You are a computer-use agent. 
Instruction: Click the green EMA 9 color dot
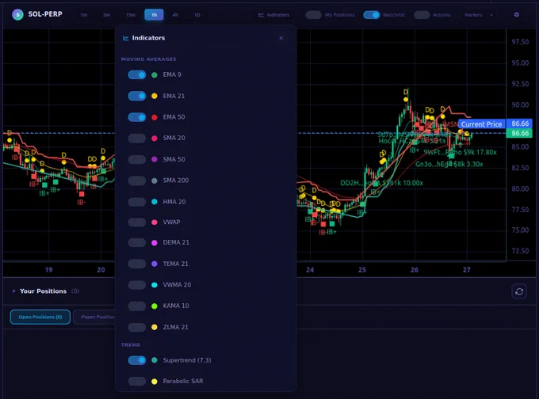pyautogui.click(x=155, y=75)
